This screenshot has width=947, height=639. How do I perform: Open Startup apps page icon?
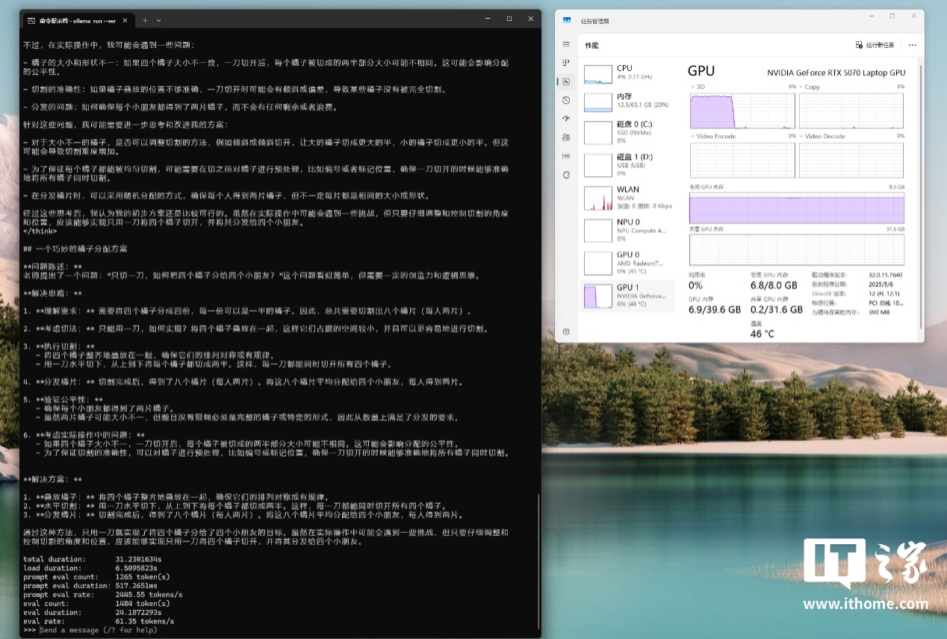click(x=566, y=119)
